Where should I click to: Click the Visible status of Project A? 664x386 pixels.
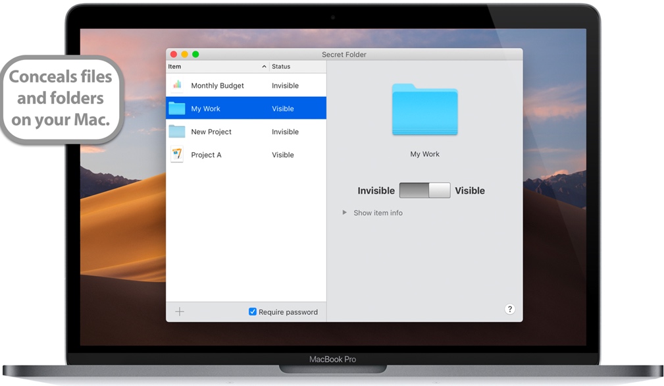coord(283,155)
